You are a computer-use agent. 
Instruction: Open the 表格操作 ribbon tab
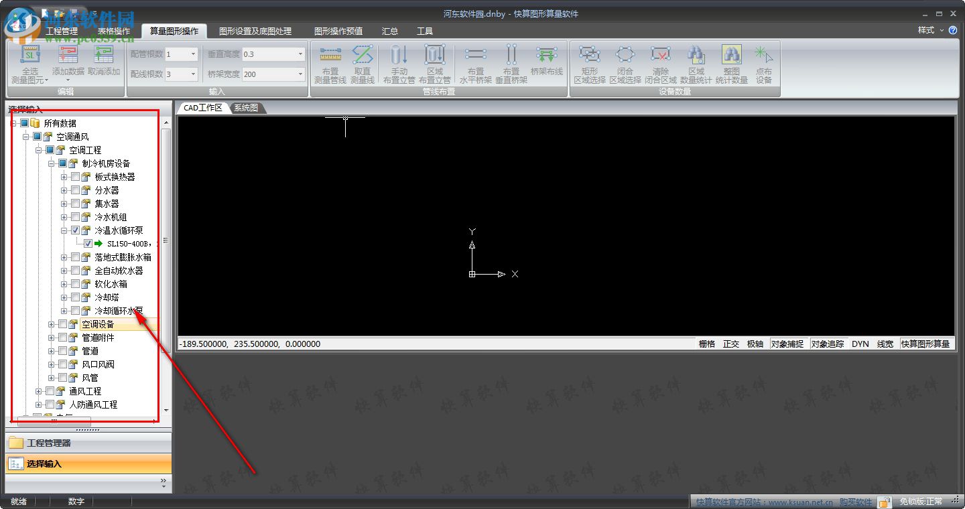pos(114,31)
